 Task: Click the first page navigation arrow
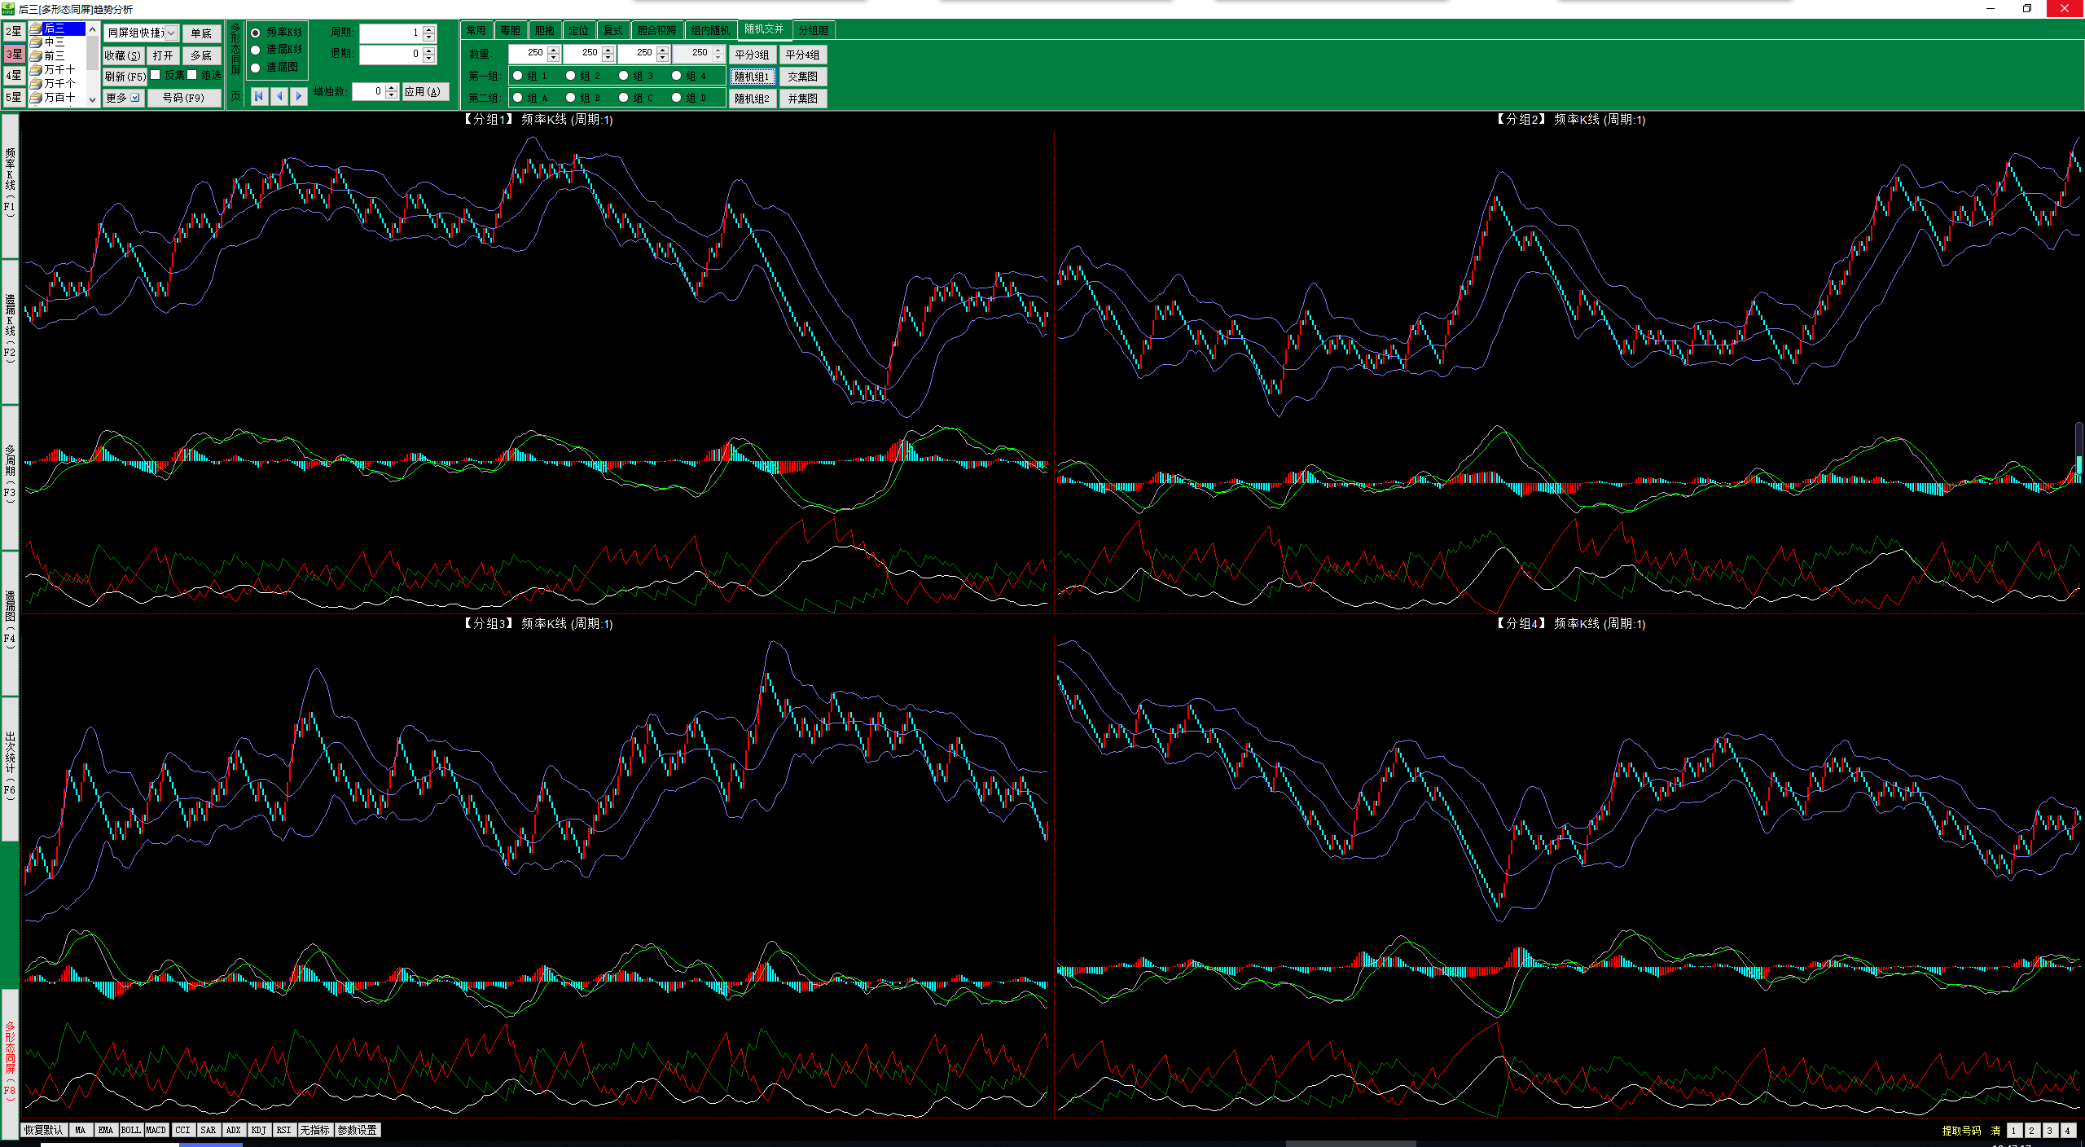coord(259,95)
